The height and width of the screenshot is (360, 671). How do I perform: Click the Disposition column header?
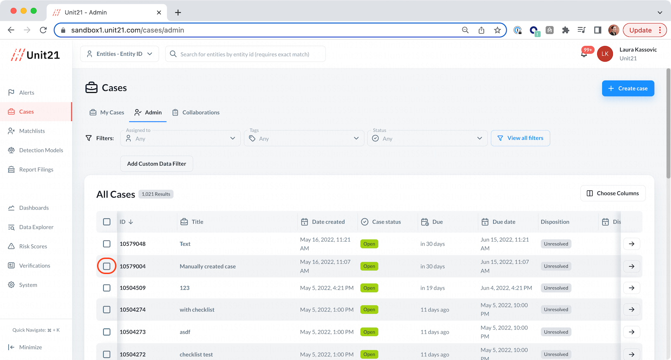pos(555,222)
